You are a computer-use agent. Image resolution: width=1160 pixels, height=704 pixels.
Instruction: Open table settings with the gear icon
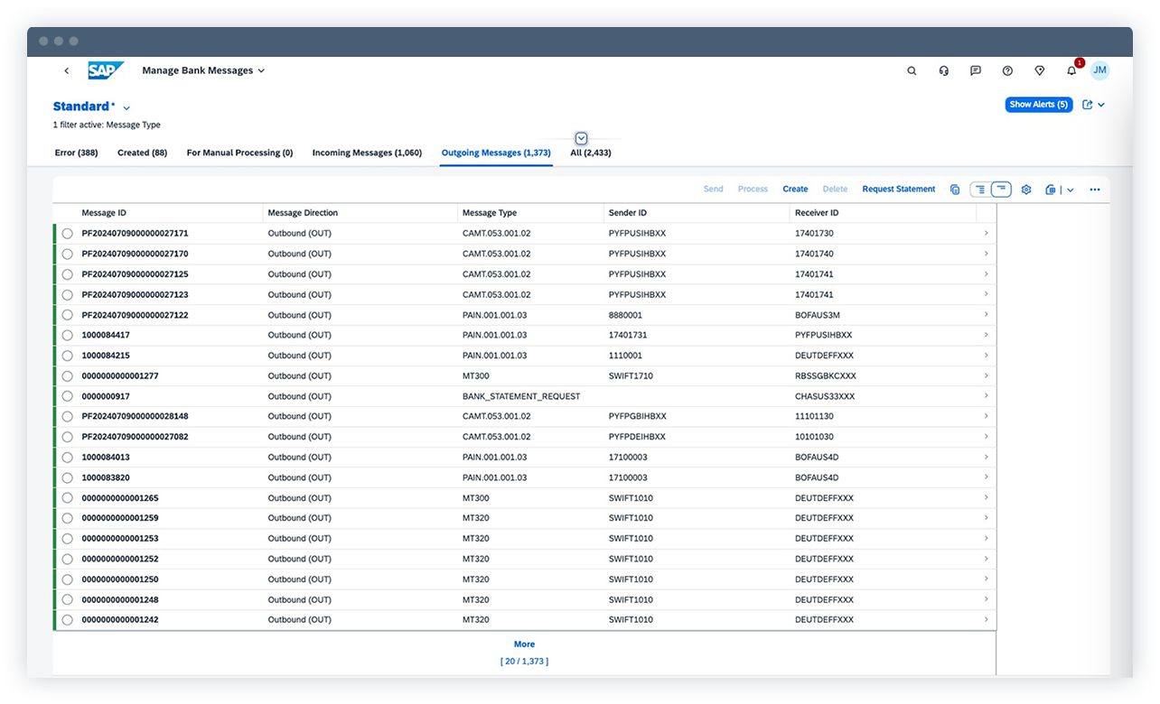point(1025,190)
